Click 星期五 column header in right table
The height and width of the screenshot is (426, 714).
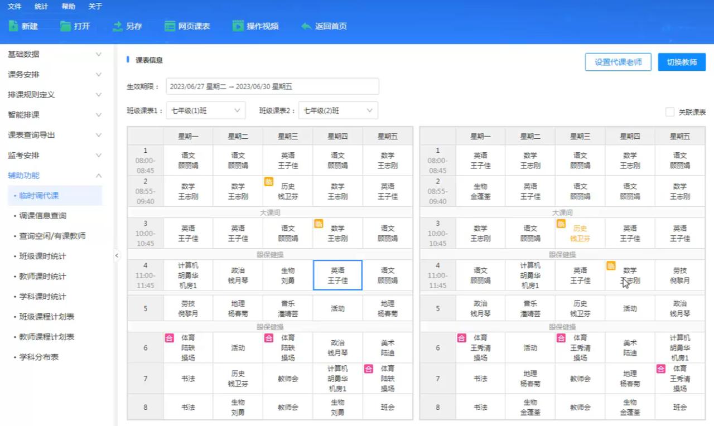pos(680,136)
